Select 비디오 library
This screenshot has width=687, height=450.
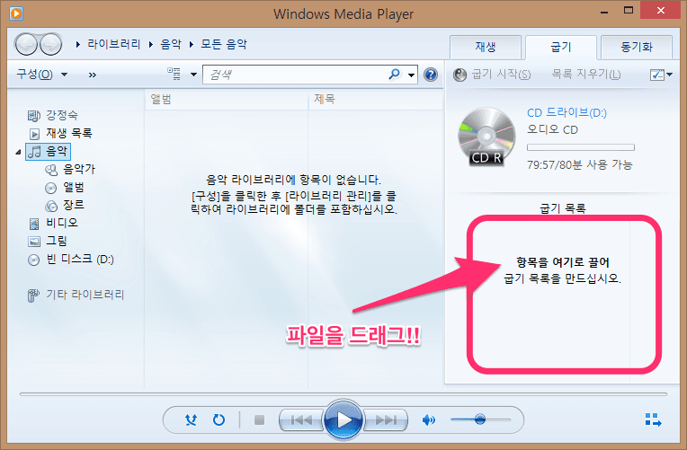coord(53,223)
